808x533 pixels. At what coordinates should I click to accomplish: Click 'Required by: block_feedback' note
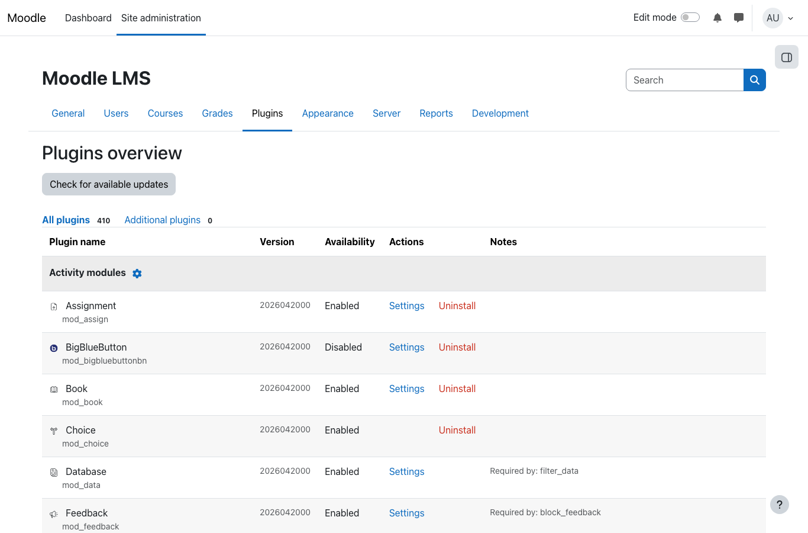[x=545, y=512]
